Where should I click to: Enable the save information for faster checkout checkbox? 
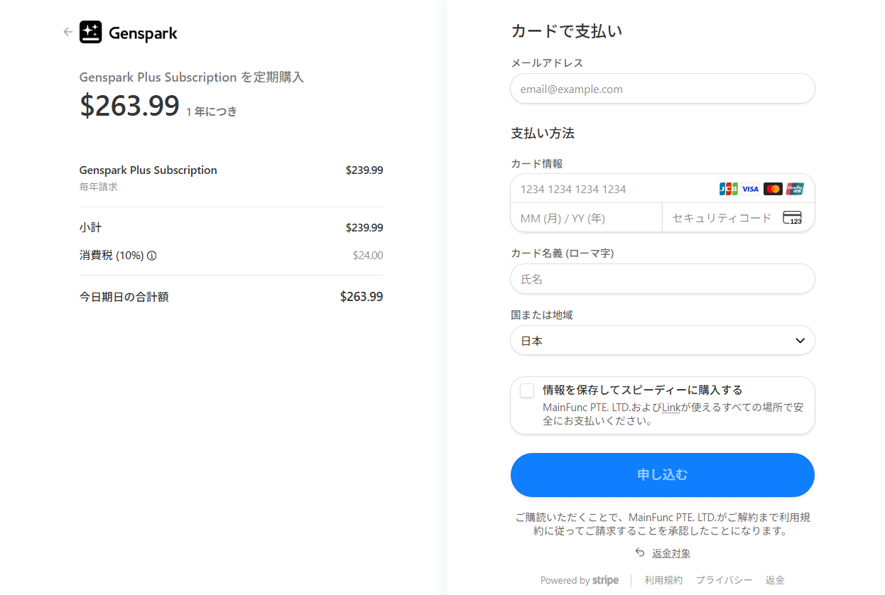[527, 391]
